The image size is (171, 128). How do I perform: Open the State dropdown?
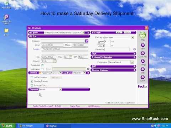click(71, 57)
